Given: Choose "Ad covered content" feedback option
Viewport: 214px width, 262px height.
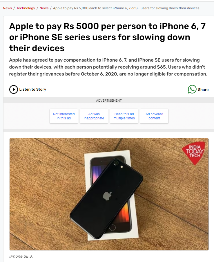Looking at the screenshot, I should click(154, 116).
